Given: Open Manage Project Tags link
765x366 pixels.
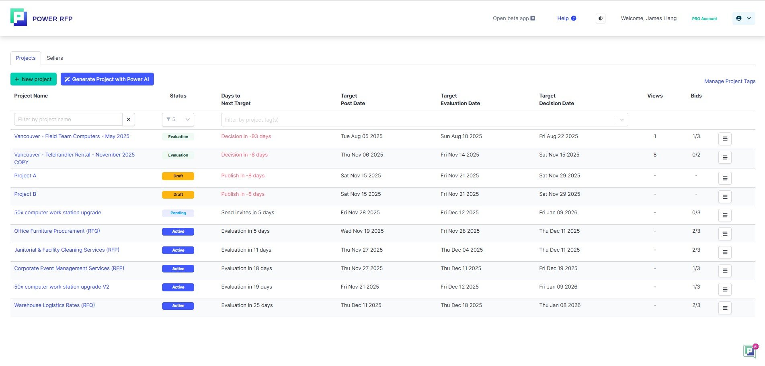Looking at the screenshot, I should [729, 81].
